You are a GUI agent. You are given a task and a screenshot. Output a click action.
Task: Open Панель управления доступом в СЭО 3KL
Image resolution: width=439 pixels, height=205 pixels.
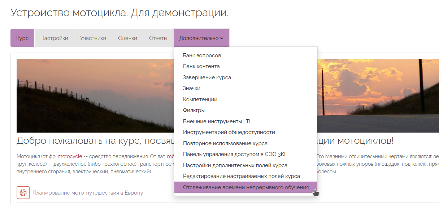235,154
